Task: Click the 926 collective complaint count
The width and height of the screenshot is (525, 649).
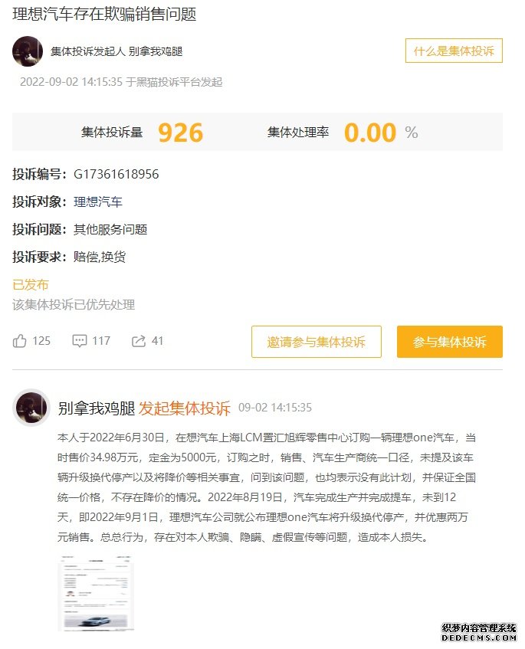Action: pyautogui.click(x=181, y=133)
